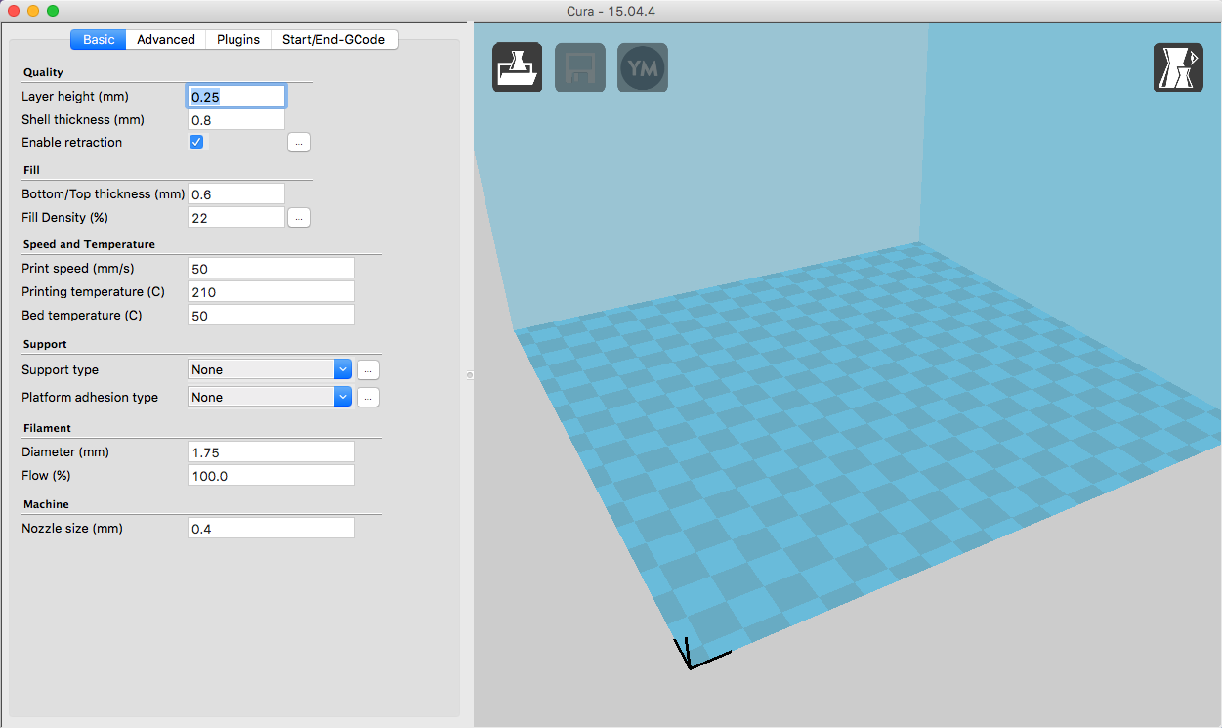Focus the Nozzle size field
The width and height of the screenshot is (1222, 728).
tap(270, 529)
